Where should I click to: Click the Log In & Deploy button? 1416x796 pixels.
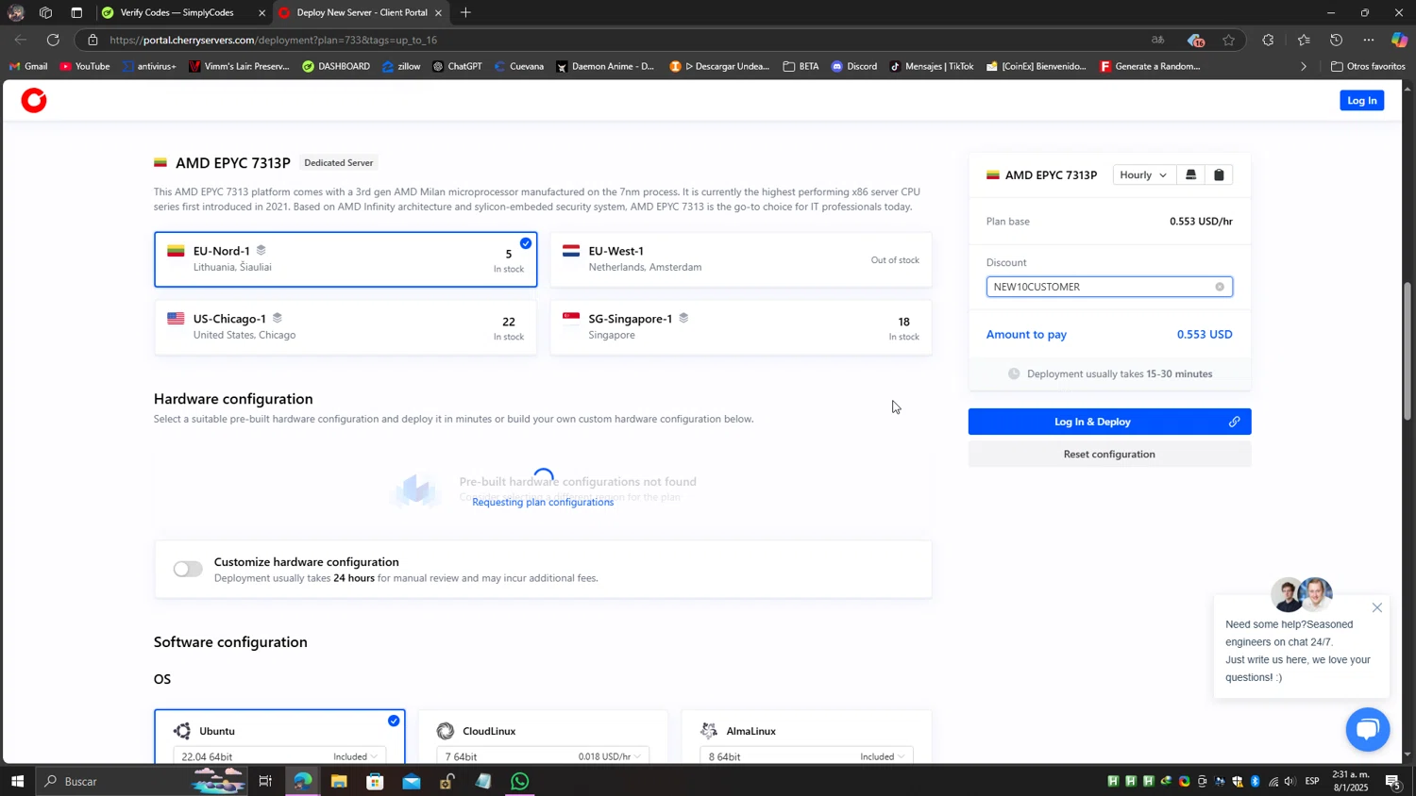point(1109,422)
